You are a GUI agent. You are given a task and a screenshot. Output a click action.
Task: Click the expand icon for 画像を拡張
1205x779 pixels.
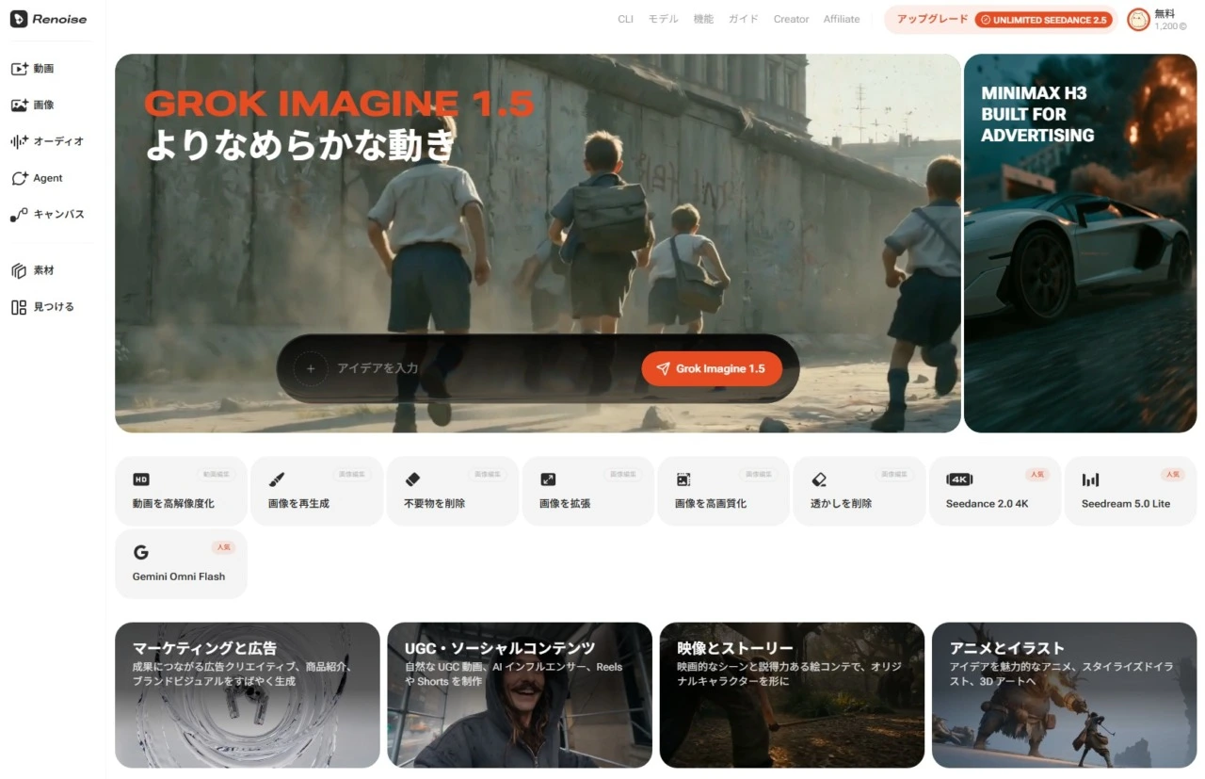548,479
